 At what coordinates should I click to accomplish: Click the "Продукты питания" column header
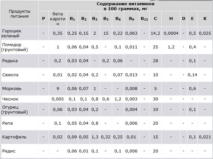(19, 13)
